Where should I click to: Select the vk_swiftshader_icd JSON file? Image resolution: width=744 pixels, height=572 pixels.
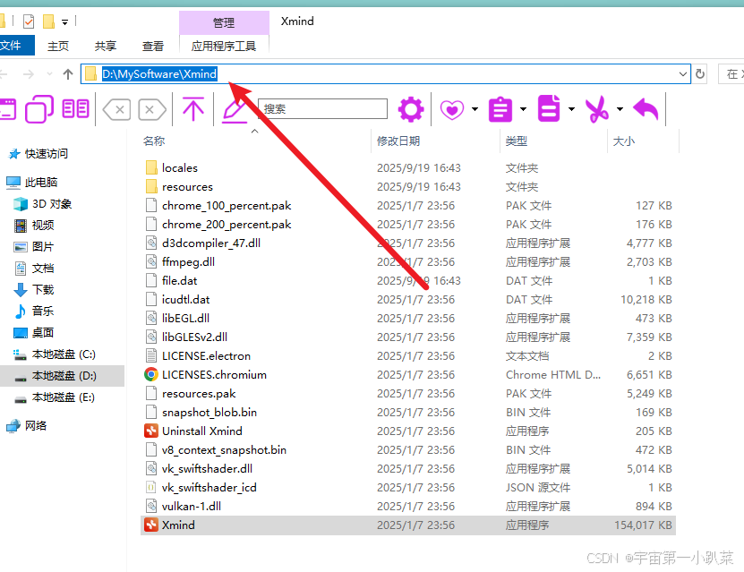(408, 488)
